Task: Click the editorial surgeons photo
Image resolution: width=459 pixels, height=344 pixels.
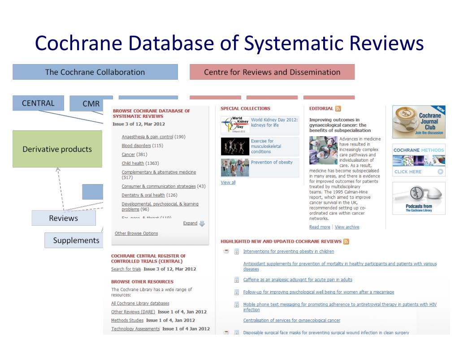Action: [324, 150]
